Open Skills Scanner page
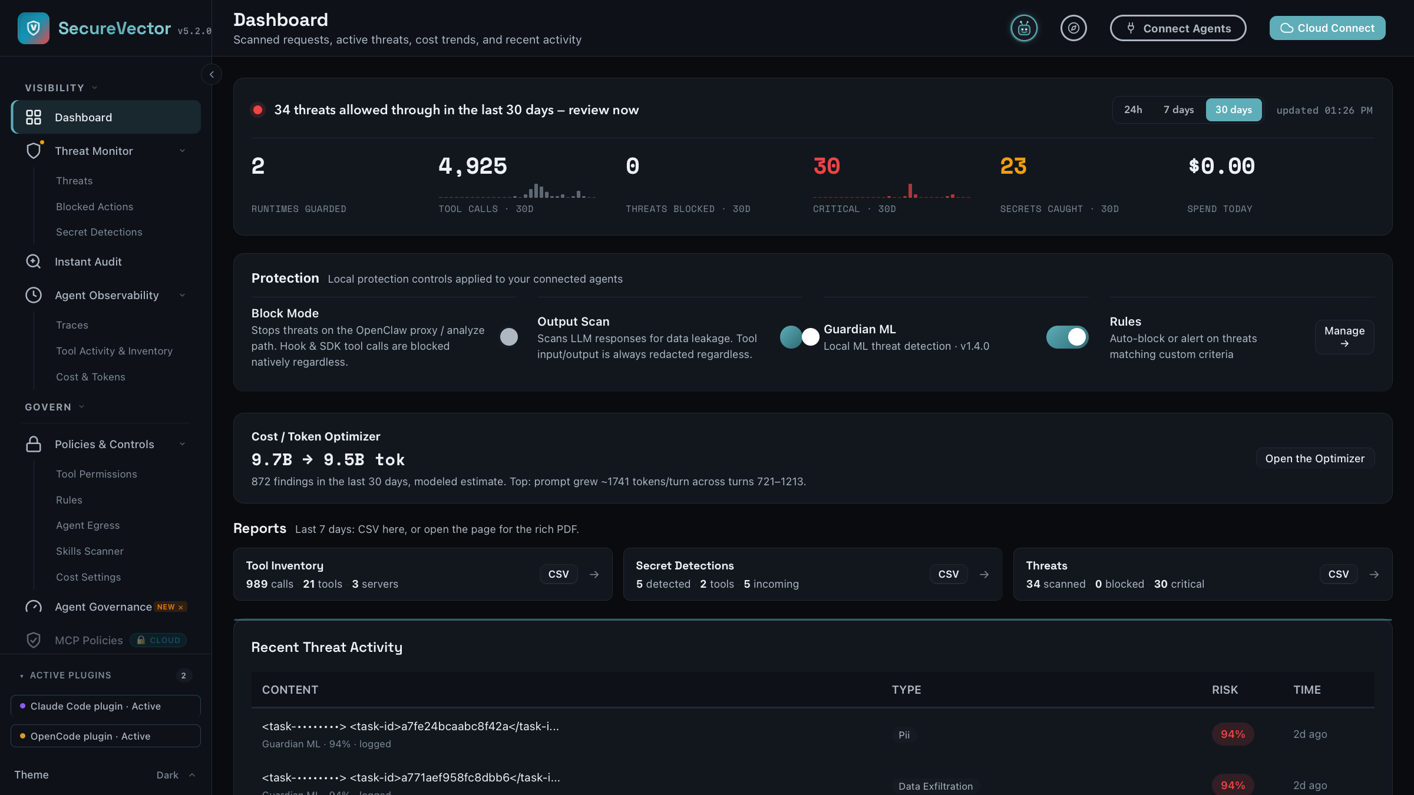Image resolution: width=1414 pixels, height=795 pixels. (90, 551)
